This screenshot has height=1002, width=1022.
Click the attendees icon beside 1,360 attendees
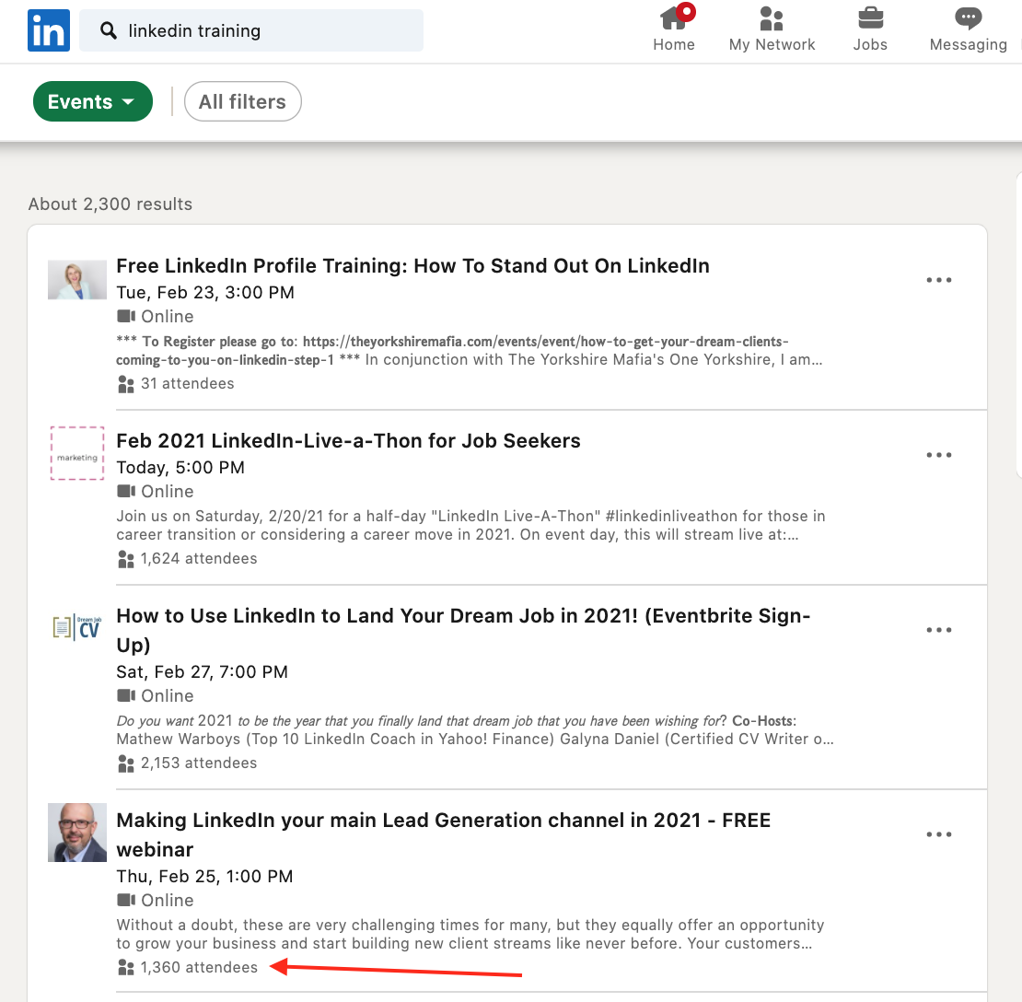(x=126, y=968)
